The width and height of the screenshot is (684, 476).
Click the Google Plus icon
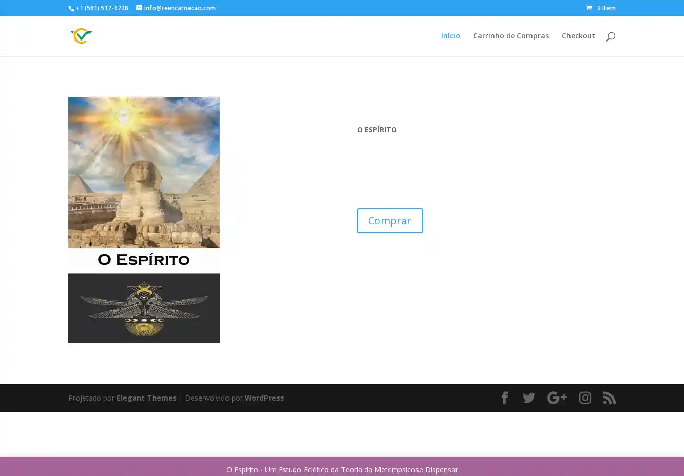[x=557, y=398]
